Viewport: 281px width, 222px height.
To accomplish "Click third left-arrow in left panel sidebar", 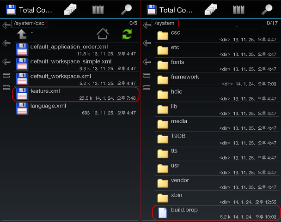I will pyautogui.click(x=6, y=62).
